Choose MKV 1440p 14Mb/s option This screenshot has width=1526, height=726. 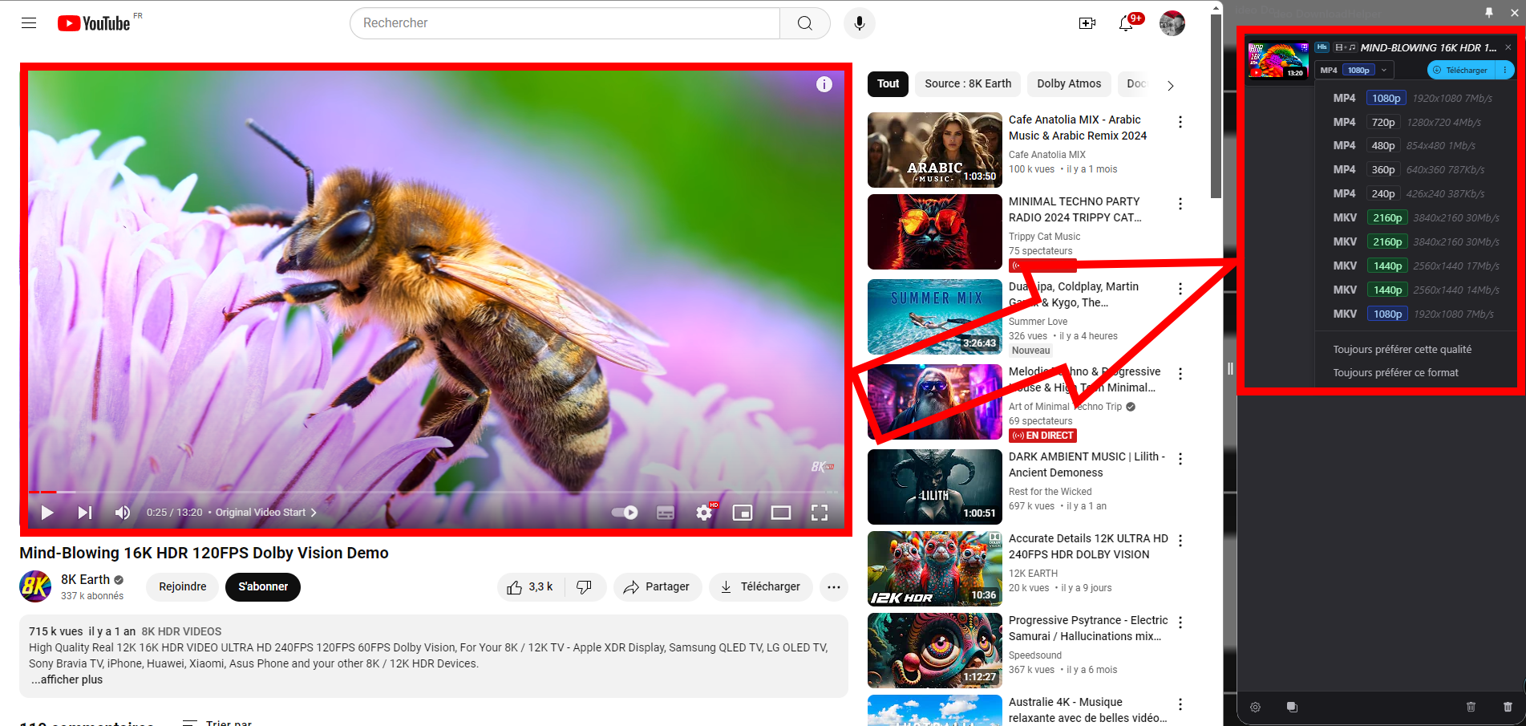(1417, 290)
